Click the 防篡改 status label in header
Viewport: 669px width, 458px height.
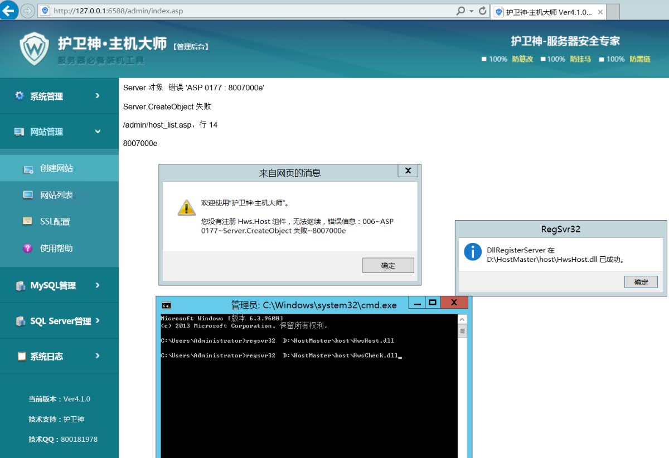point(522,59)
